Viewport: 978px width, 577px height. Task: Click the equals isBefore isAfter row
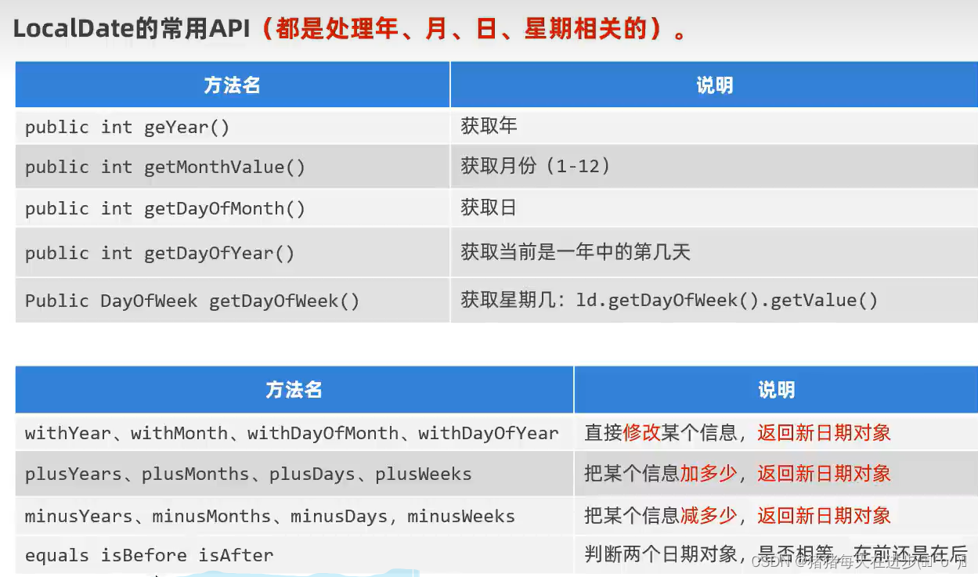click(149, 554)
